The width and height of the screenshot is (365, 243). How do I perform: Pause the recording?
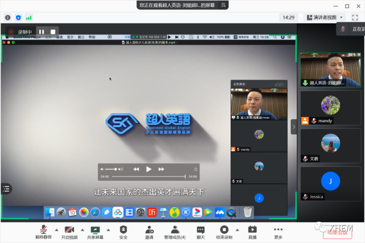point(42,32)
